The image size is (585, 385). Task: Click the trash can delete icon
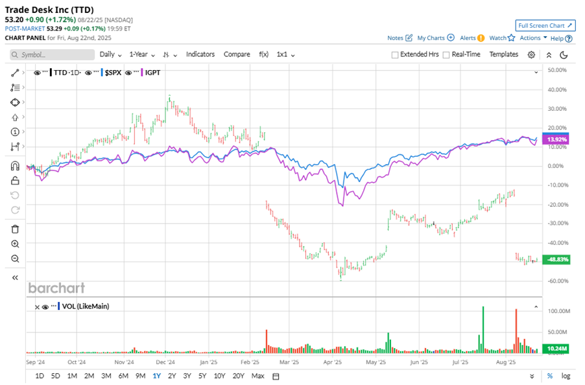click(15, 229)
